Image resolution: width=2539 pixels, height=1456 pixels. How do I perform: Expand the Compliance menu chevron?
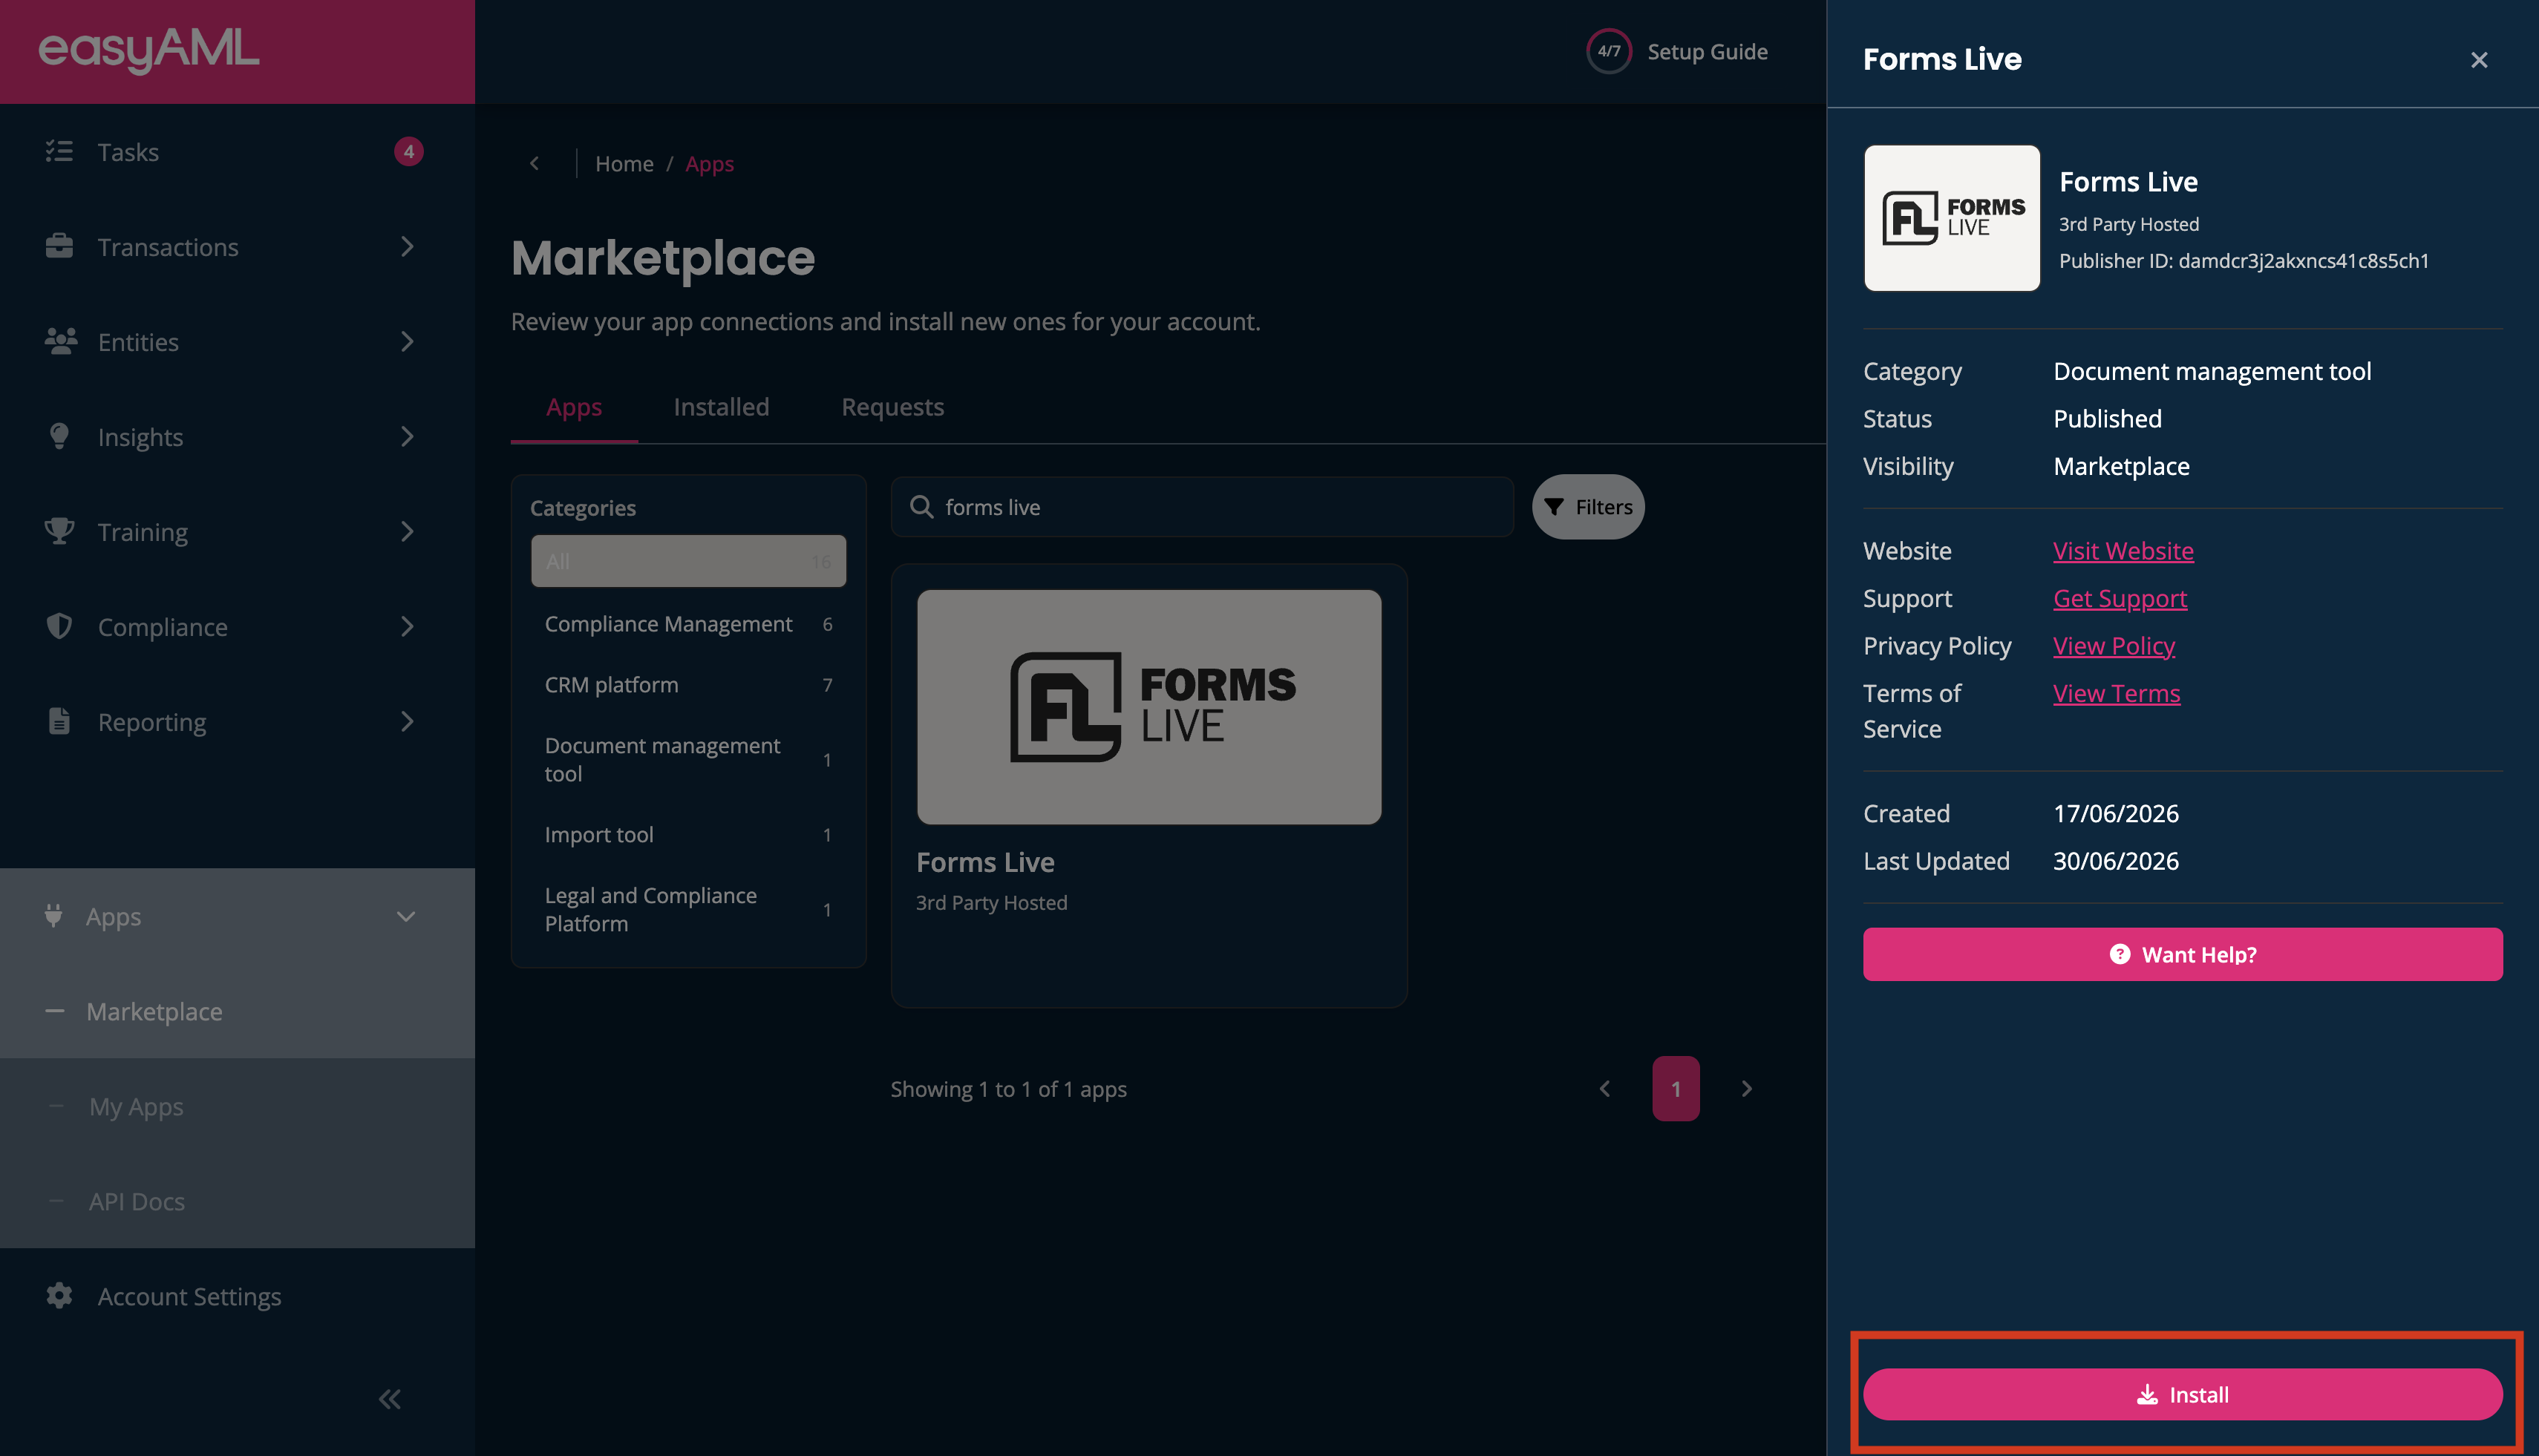(x=406, y=626)
